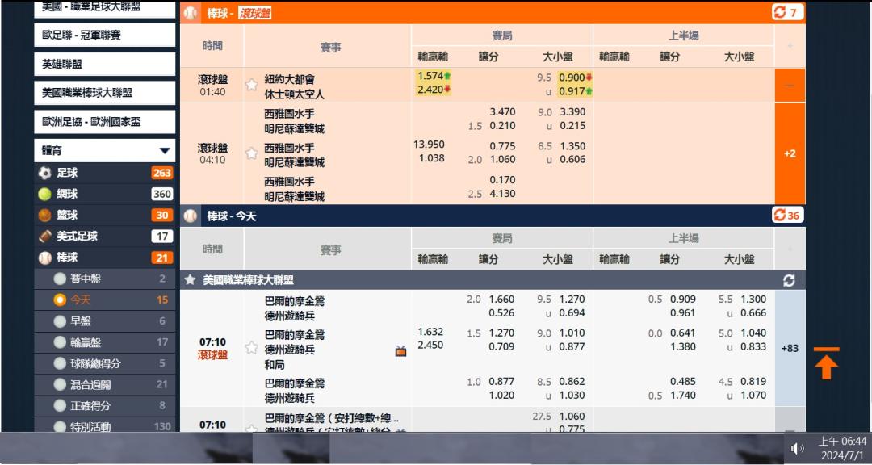
Task: Click the orange back-to-top arrow
Action: pyautogui.click(x=827, y=363)
